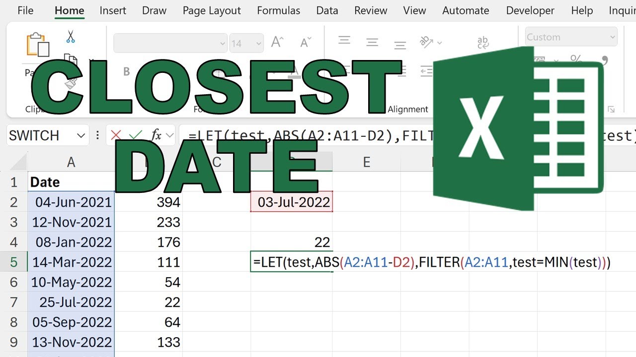Switch to the Formulas tab

(x=278, y=10)
